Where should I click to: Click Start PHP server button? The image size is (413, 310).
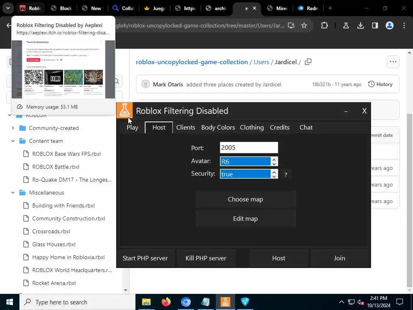[x=145, y=258]
